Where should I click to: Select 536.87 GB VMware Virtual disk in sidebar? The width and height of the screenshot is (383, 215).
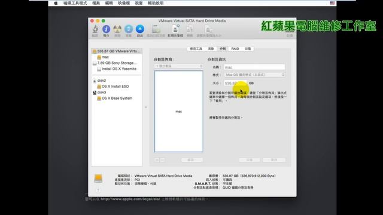pos(117,51)
